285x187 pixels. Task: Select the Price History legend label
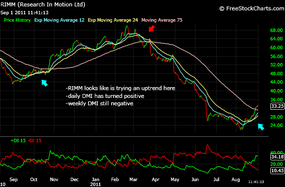(17, 20)
